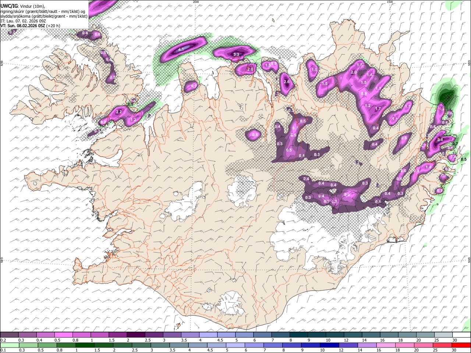Screen dimensions: 471x353
Task: Click the 20W longitude label at the top
Action: click(x=196, y=2)
